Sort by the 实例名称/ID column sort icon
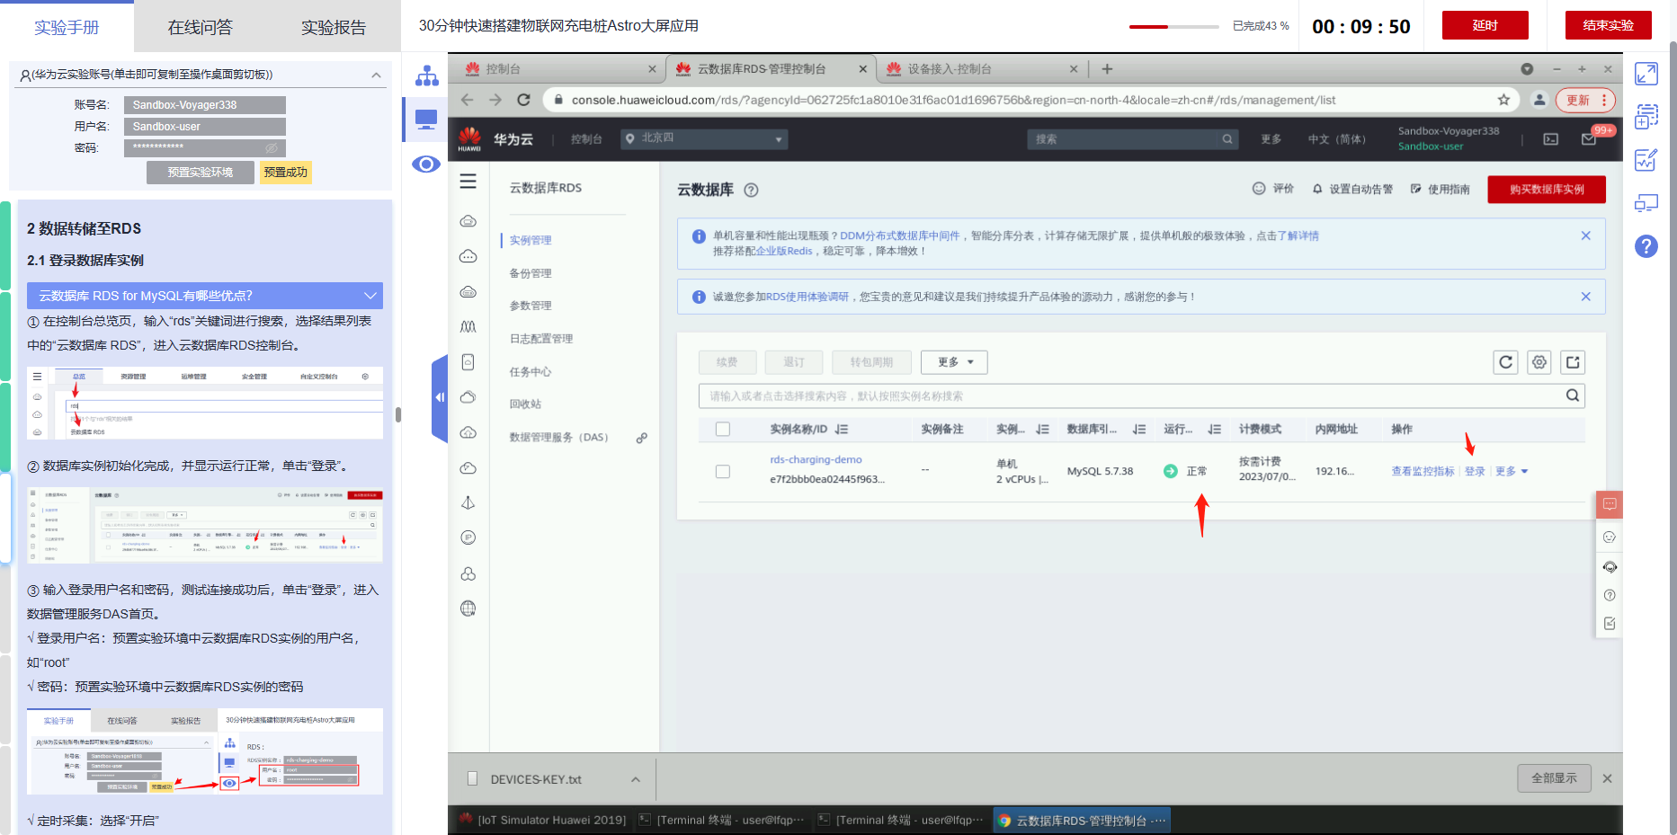1677x835 pixels. (842, 430)
